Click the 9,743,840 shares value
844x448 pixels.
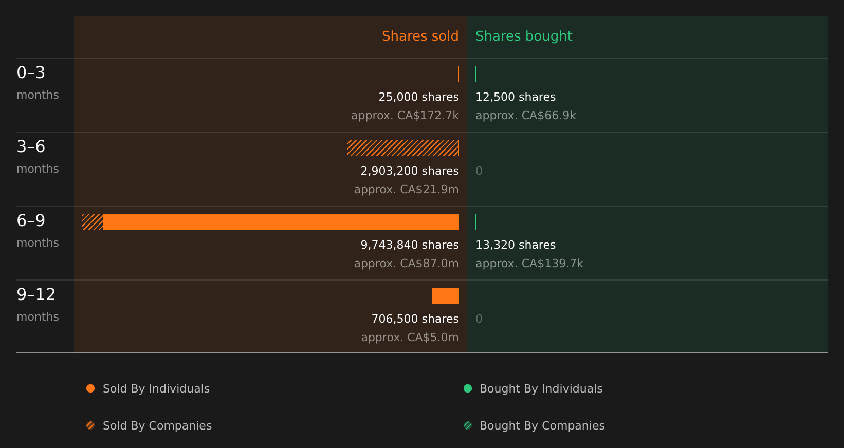(410, 245)
